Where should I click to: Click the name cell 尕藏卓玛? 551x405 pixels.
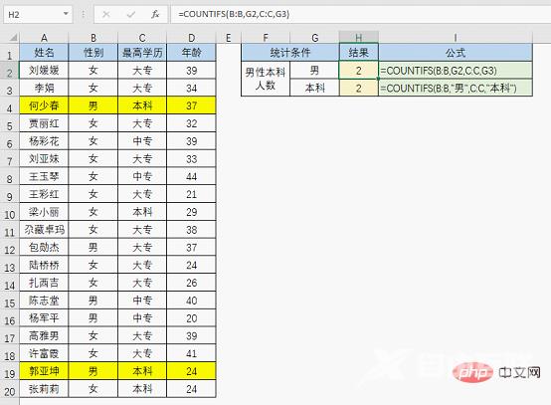click(x=44, y=230)
